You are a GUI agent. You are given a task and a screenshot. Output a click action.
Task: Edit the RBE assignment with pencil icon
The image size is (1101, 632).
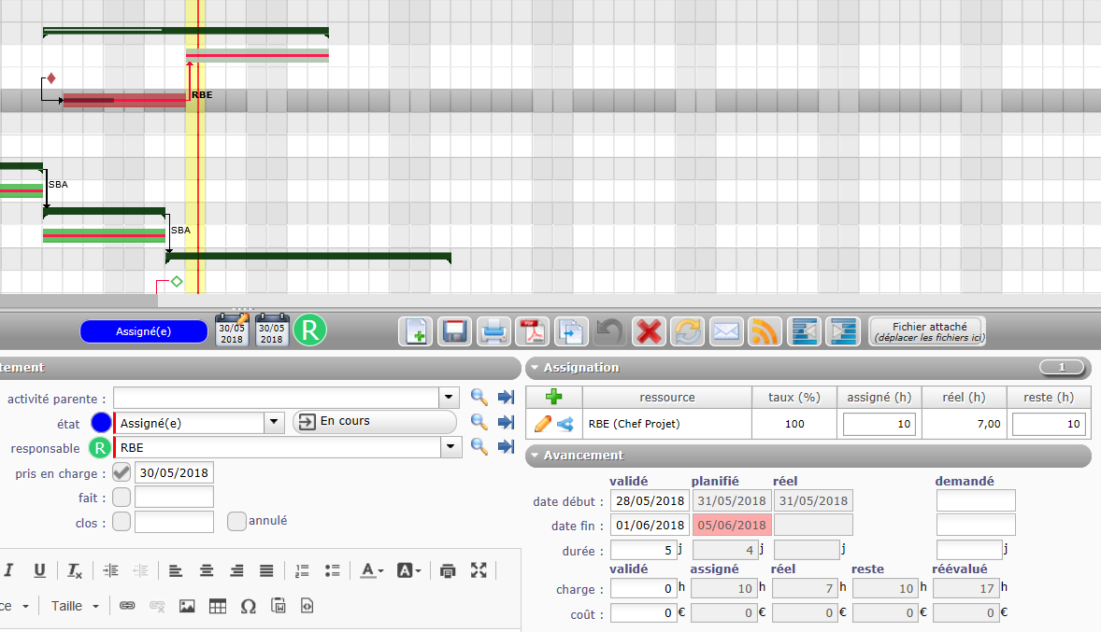(x=542, y=424)
